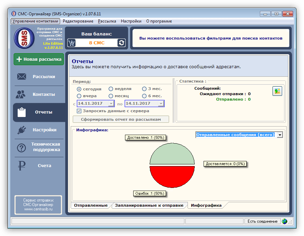Click the ruble icon for Счета
The image size is (304, 236).
pyautogui.click(x=22, y=166)
